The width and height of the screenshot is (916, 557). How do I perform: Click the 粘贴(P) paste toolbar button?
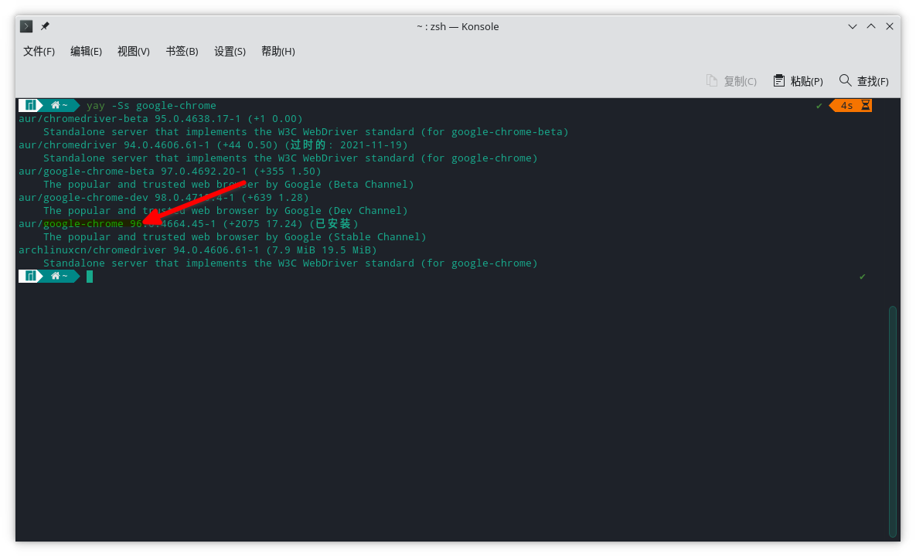pos(798,80)
